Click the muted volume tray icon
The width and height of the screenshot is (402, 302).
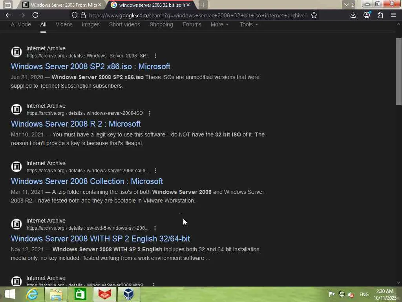click(351, 295)
